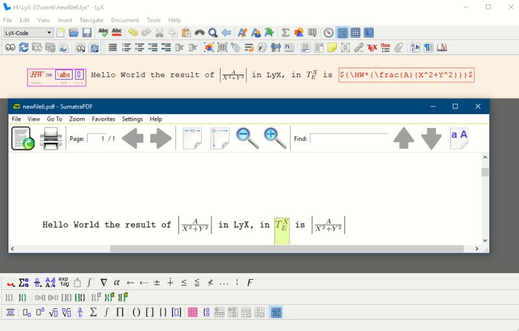This screenshot has height=331, width=519.
Task: Find previous match with up arrow
Action: point(404,138)
